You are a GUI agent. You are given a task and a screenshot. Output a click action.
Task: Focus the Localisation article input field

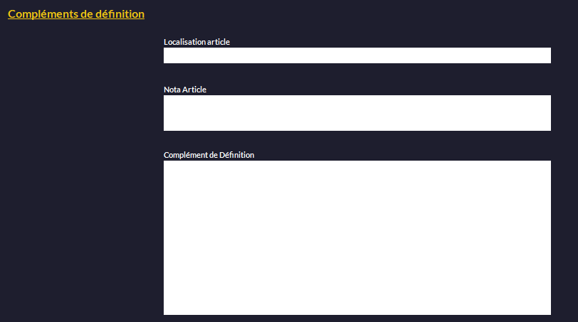[357, 55]
